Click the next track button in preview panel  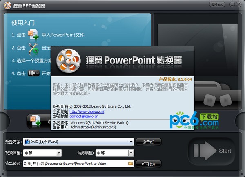pyautogui.click(x=225, y=100)
